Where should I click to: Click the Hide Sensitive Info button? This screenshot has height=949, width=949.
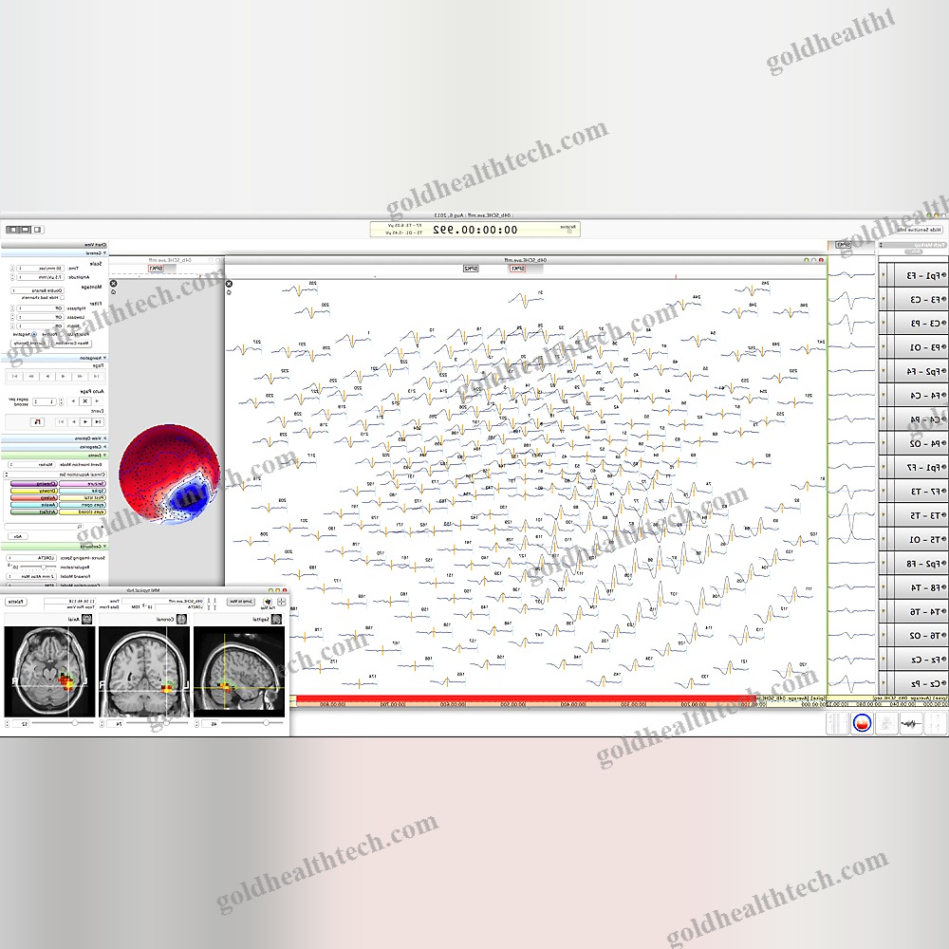(920, 230)
